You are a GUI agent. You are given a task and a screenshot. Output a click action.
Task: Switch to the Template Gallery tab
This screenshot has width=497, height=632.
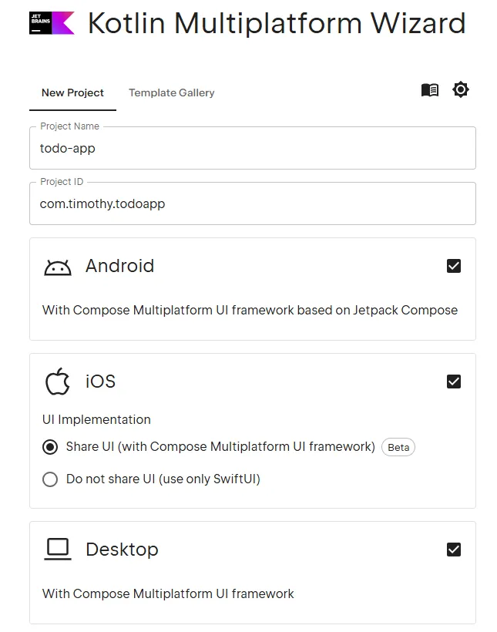[171, 92]
